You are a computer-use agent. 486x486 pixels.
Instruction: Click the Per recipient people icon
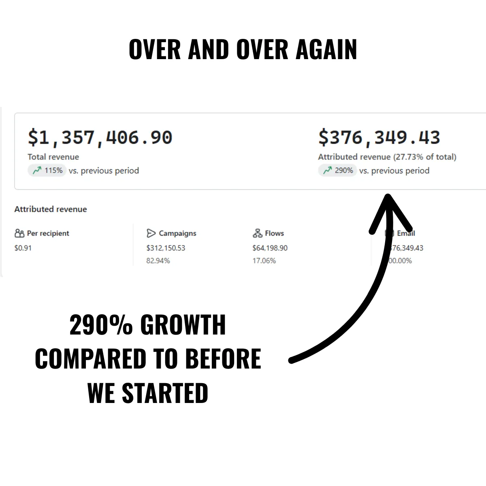click(x=19, y=233)
